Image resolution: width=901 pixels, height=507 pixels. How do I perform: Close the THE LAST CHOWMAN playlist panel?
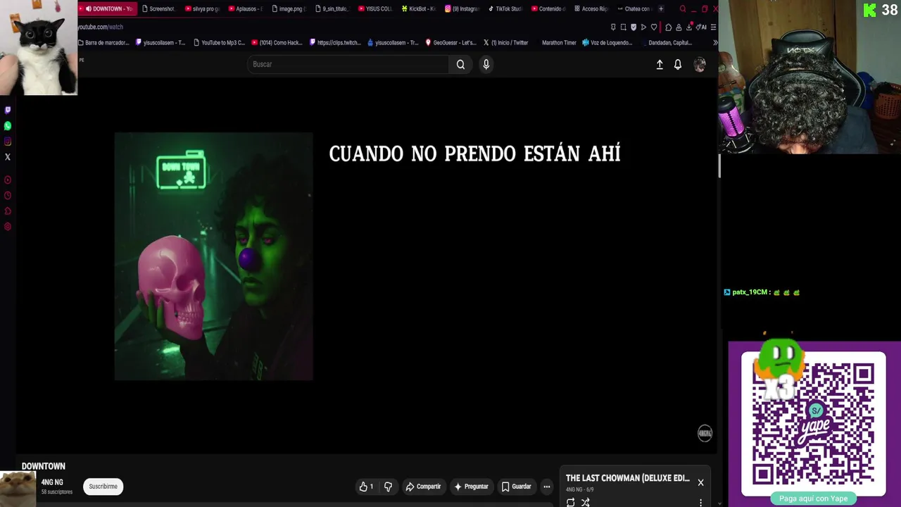(x=700, y=482)
